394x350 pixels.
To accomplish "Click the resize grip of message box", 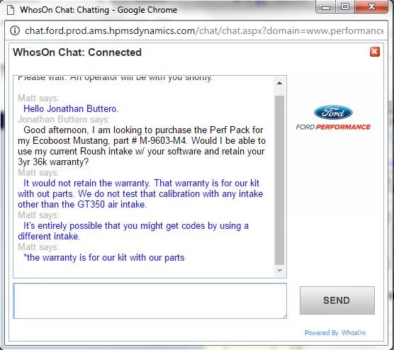I will [284, 316].
